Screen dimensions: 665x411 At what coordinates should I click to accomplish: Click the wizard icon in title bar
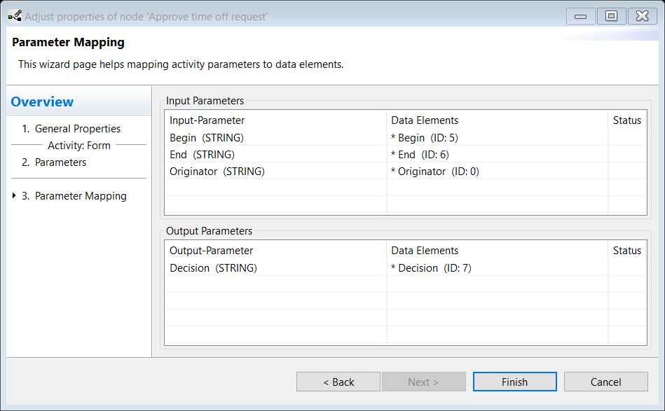point(15,16)
